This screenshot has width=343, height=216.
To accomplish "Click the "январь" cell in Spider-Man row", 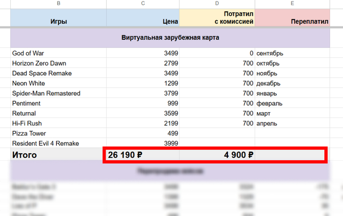I will [292, 94].
